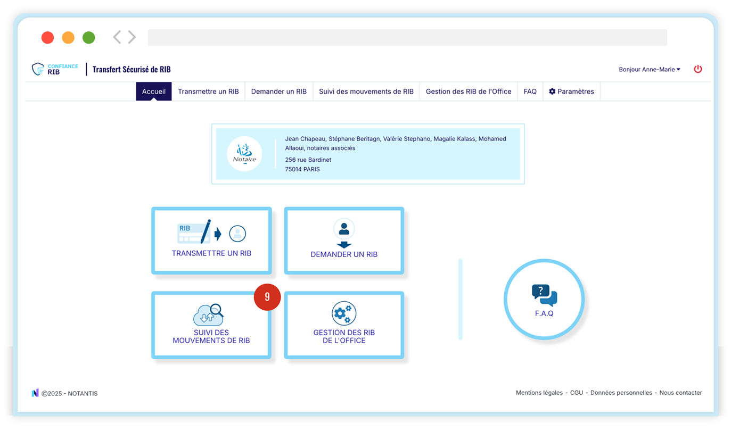Click the red power logout icon
The width and height of the screenshot is (731, 431).
coord(697,69)
